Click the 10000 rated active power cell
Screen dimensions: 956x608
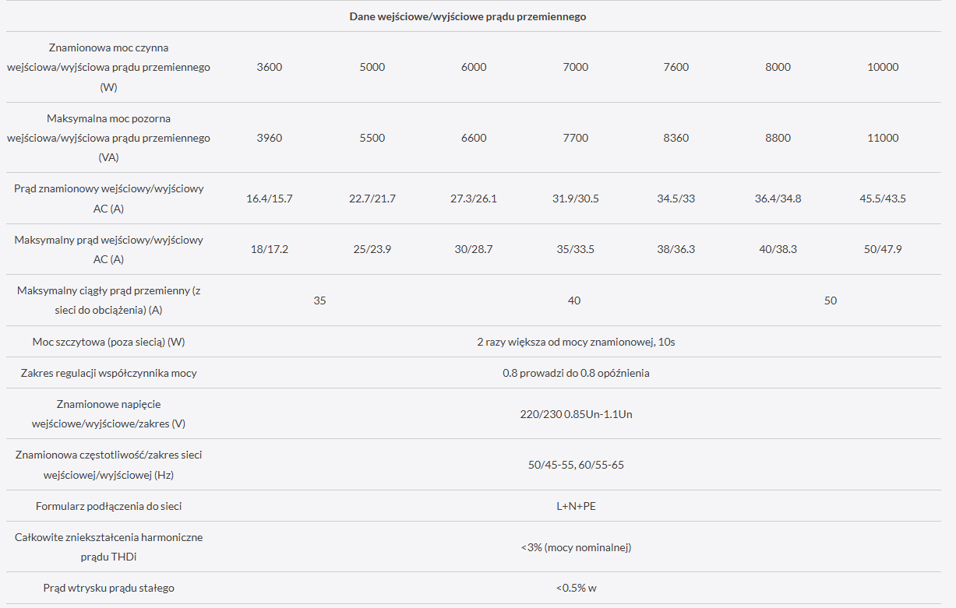[x=883, y=67]
